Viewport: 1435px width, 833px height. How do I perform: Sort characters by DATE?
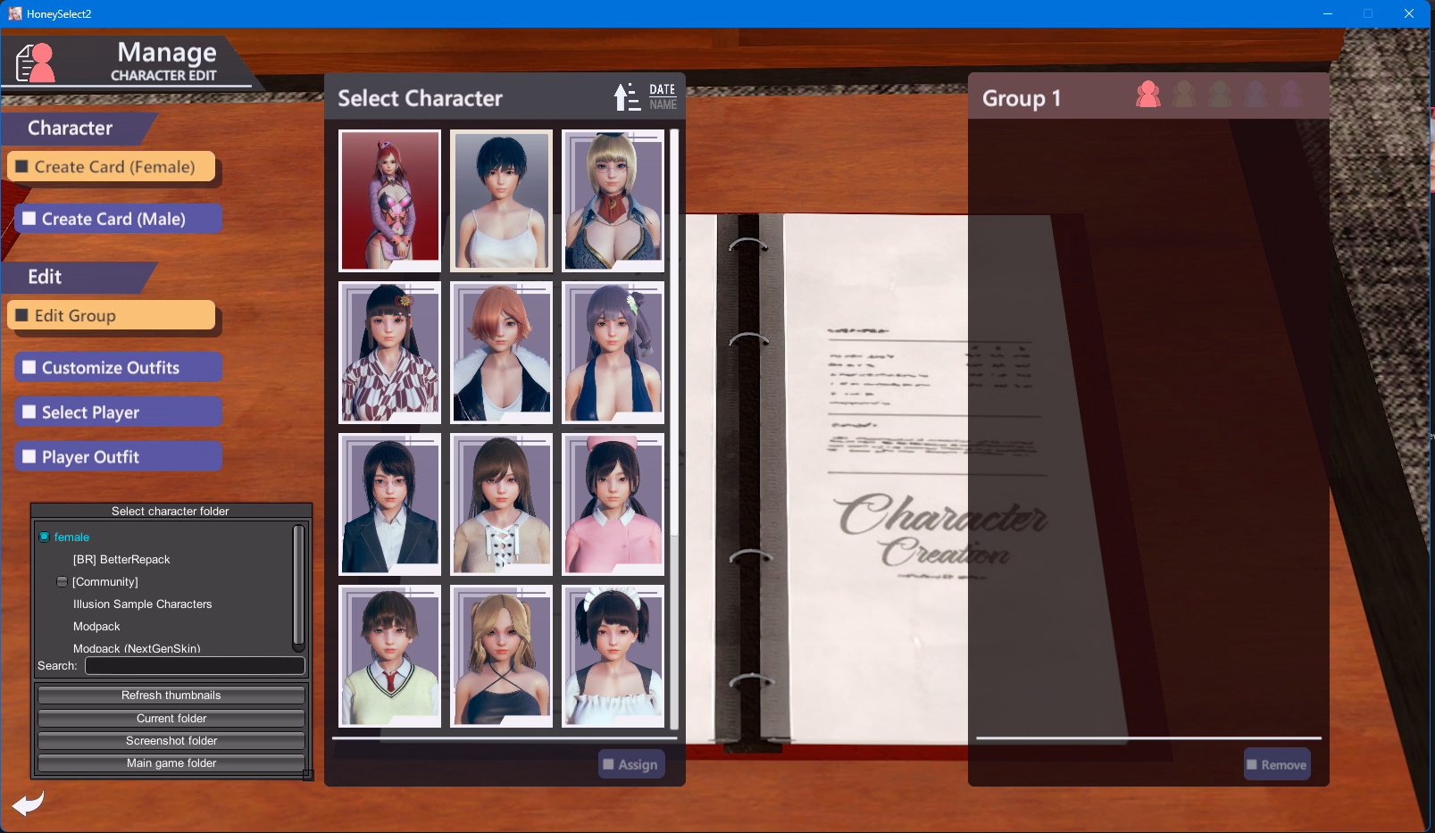coord(663,89)
